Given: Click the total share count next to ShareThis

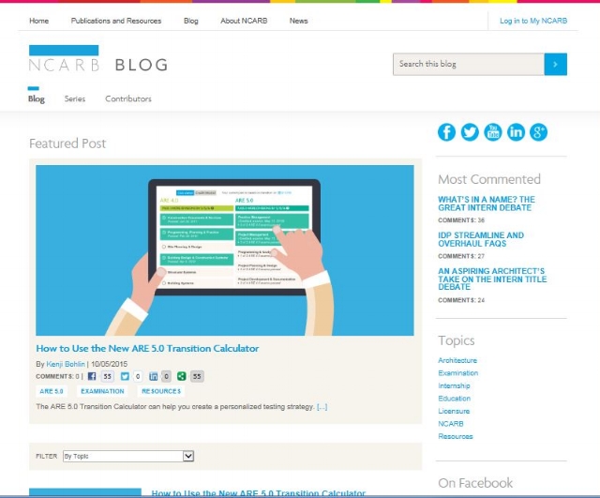Looking at the screenshot, I should (x=197, y=376).
